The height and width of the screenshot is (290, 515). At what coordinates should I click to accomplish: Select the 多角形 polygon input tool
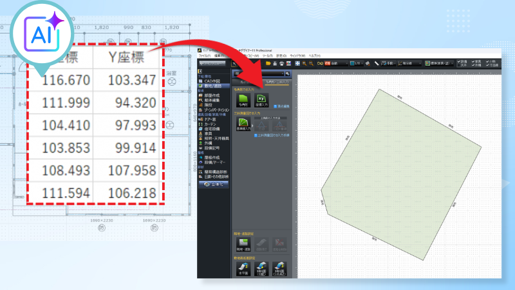(x=243, y=100)
